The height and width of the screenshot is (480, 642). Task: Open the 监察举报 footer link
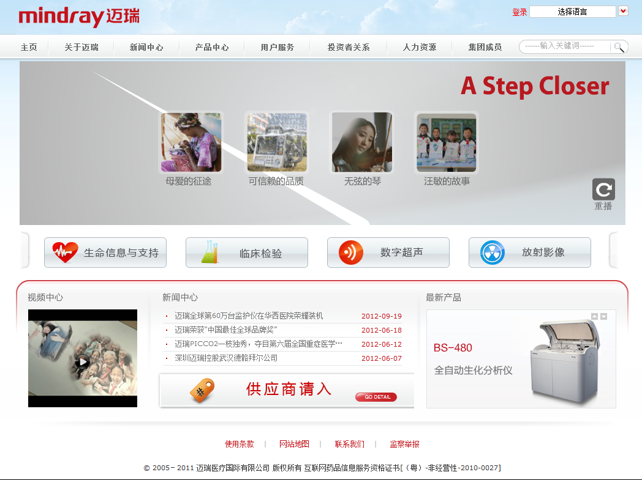[x=404, y=444]
